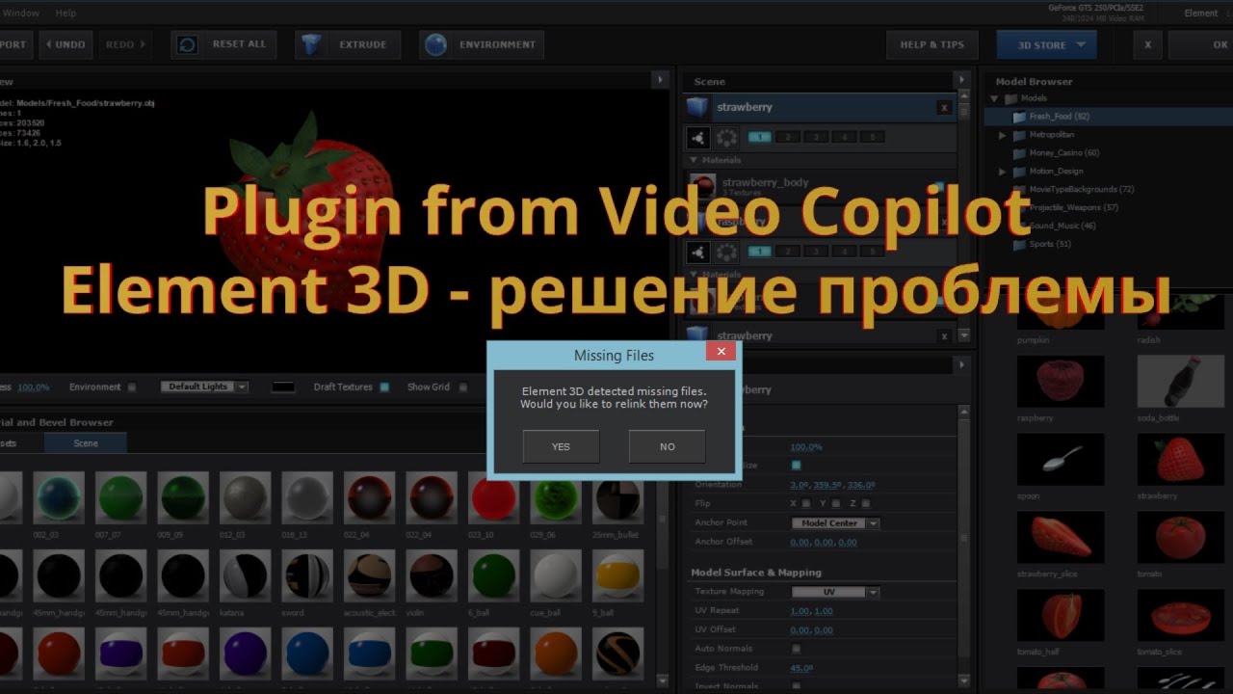Assign top strawberry to group 5
The height and width of the screenshot is (694, 1233).
coord(872,138)
